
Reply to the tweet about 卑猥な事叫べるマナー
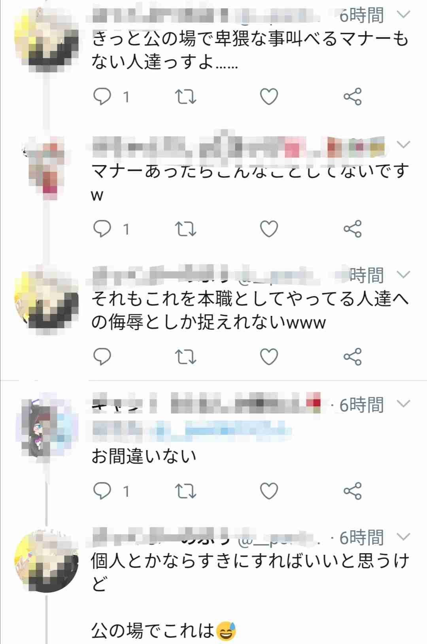(102, 97)
